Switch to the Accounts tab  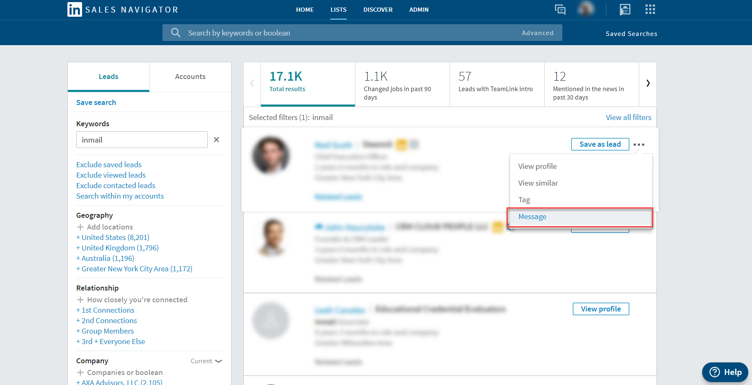pos(190,76)
